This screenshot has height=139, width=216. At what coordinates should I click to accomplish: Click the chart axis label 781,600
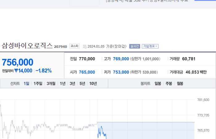(x=203, y=100)
